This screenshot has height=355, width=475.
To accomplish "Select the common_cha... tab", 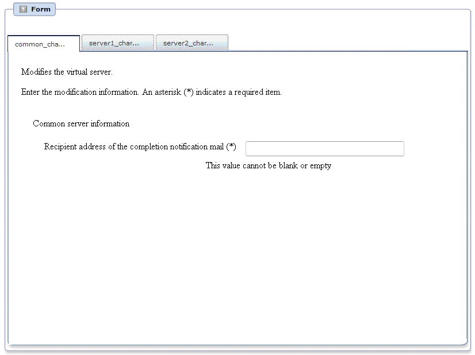I will pos(44,44).
